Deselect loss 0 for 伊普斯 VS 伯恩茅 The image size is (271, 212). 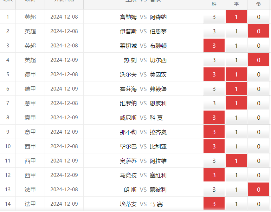tap(258, 31)
